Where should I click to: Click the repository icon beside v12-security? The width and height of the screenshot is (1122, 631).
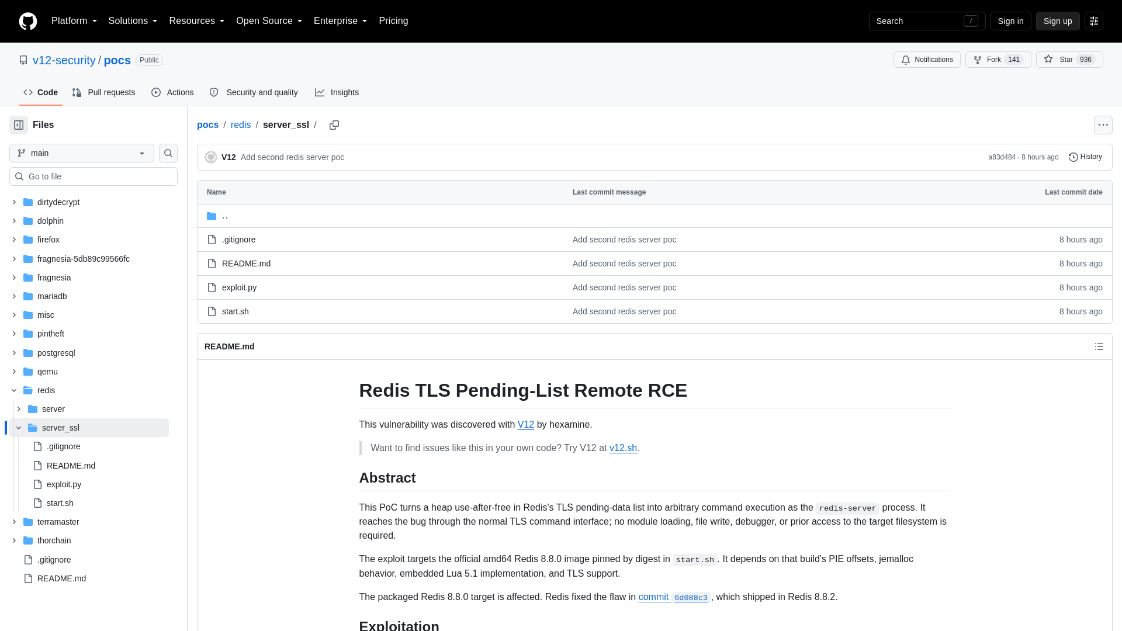23,60
